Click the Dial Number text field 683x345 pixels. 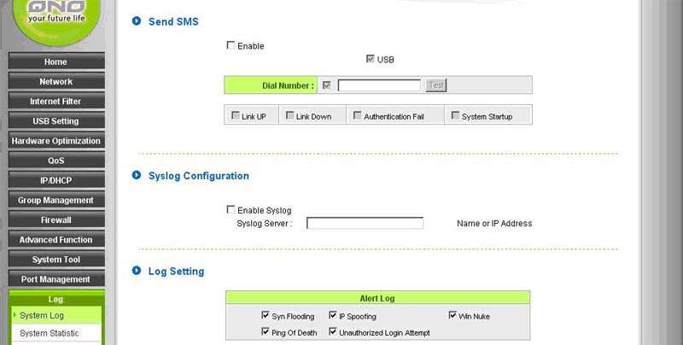coord(379,85)
